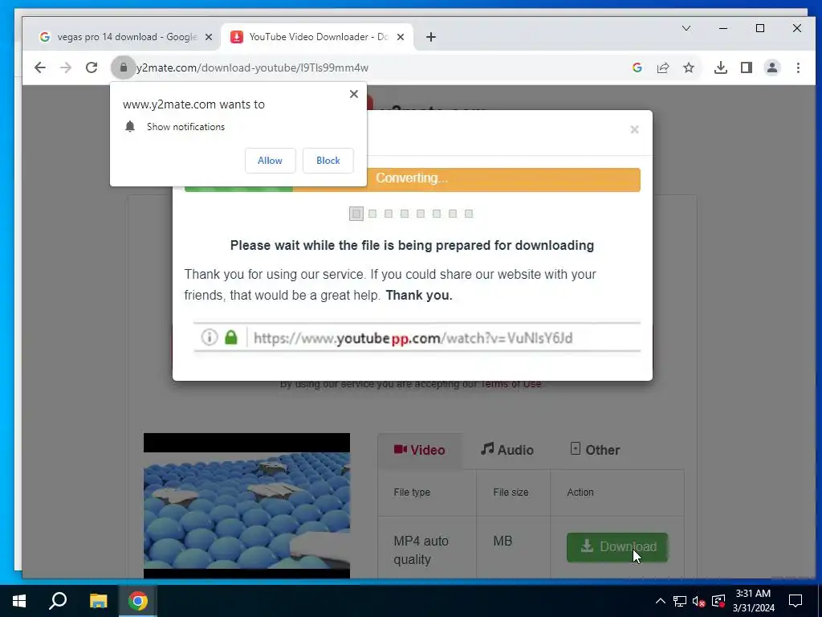Dismiss the notification permission popup
Viewport: 822px width, 617px height.
[354, 94]
